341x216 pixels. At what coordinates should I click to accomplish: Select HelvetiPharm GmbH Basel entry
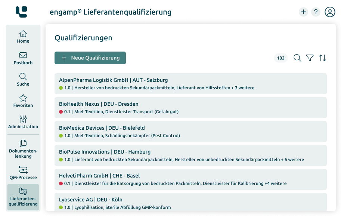tap(190, 179)
